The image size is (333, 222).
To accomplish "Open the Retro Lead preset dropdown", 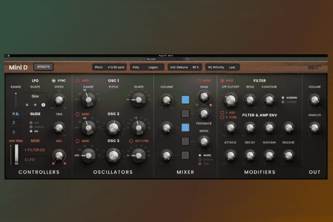I will (164, 59).
